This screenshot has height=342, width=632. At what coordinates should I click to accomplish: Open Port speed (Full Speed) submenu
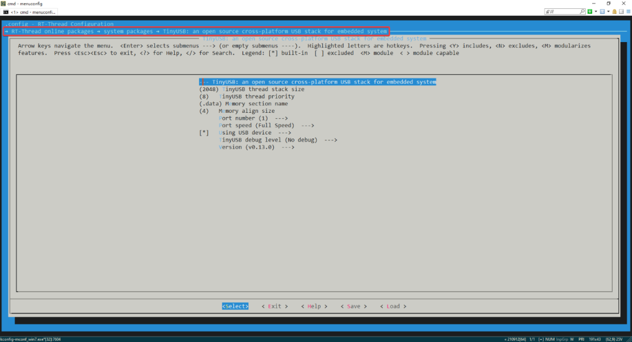(266, 125)
